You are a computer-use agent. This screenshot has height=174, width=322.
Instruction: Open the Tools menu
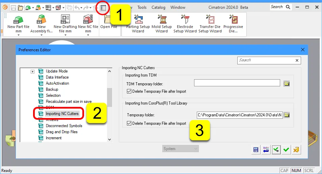[x=142, y=7]
